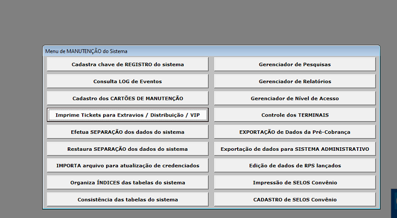Start Consistência das tabelas do sistema
The image size is (397, 218).
point(128,199)
